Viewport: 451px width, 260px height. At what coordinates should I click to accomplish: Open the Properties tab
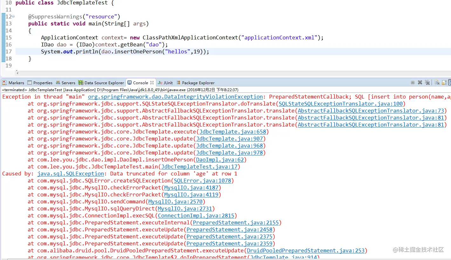click(40, 83)
